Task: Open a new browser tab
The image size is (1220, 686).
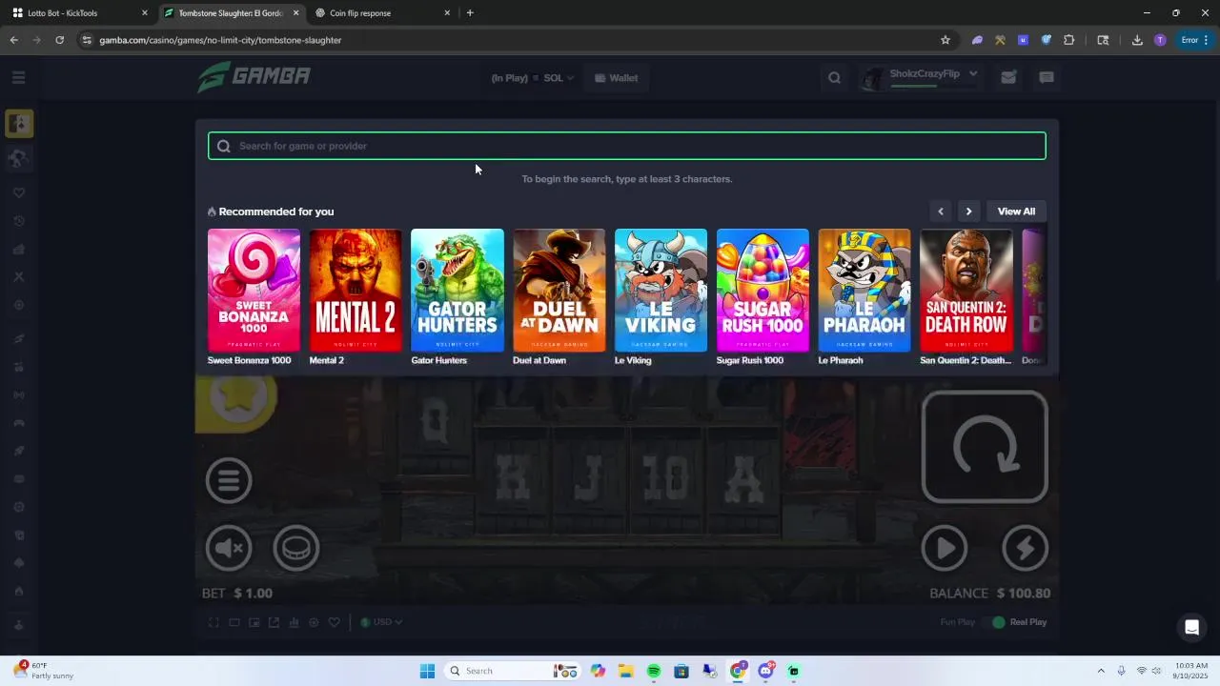Action: click(470, 13)
